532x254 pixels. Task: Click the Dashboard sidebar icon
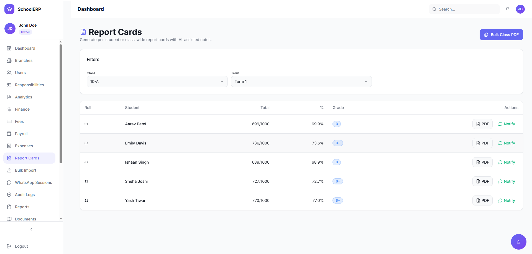pos(9,48)
